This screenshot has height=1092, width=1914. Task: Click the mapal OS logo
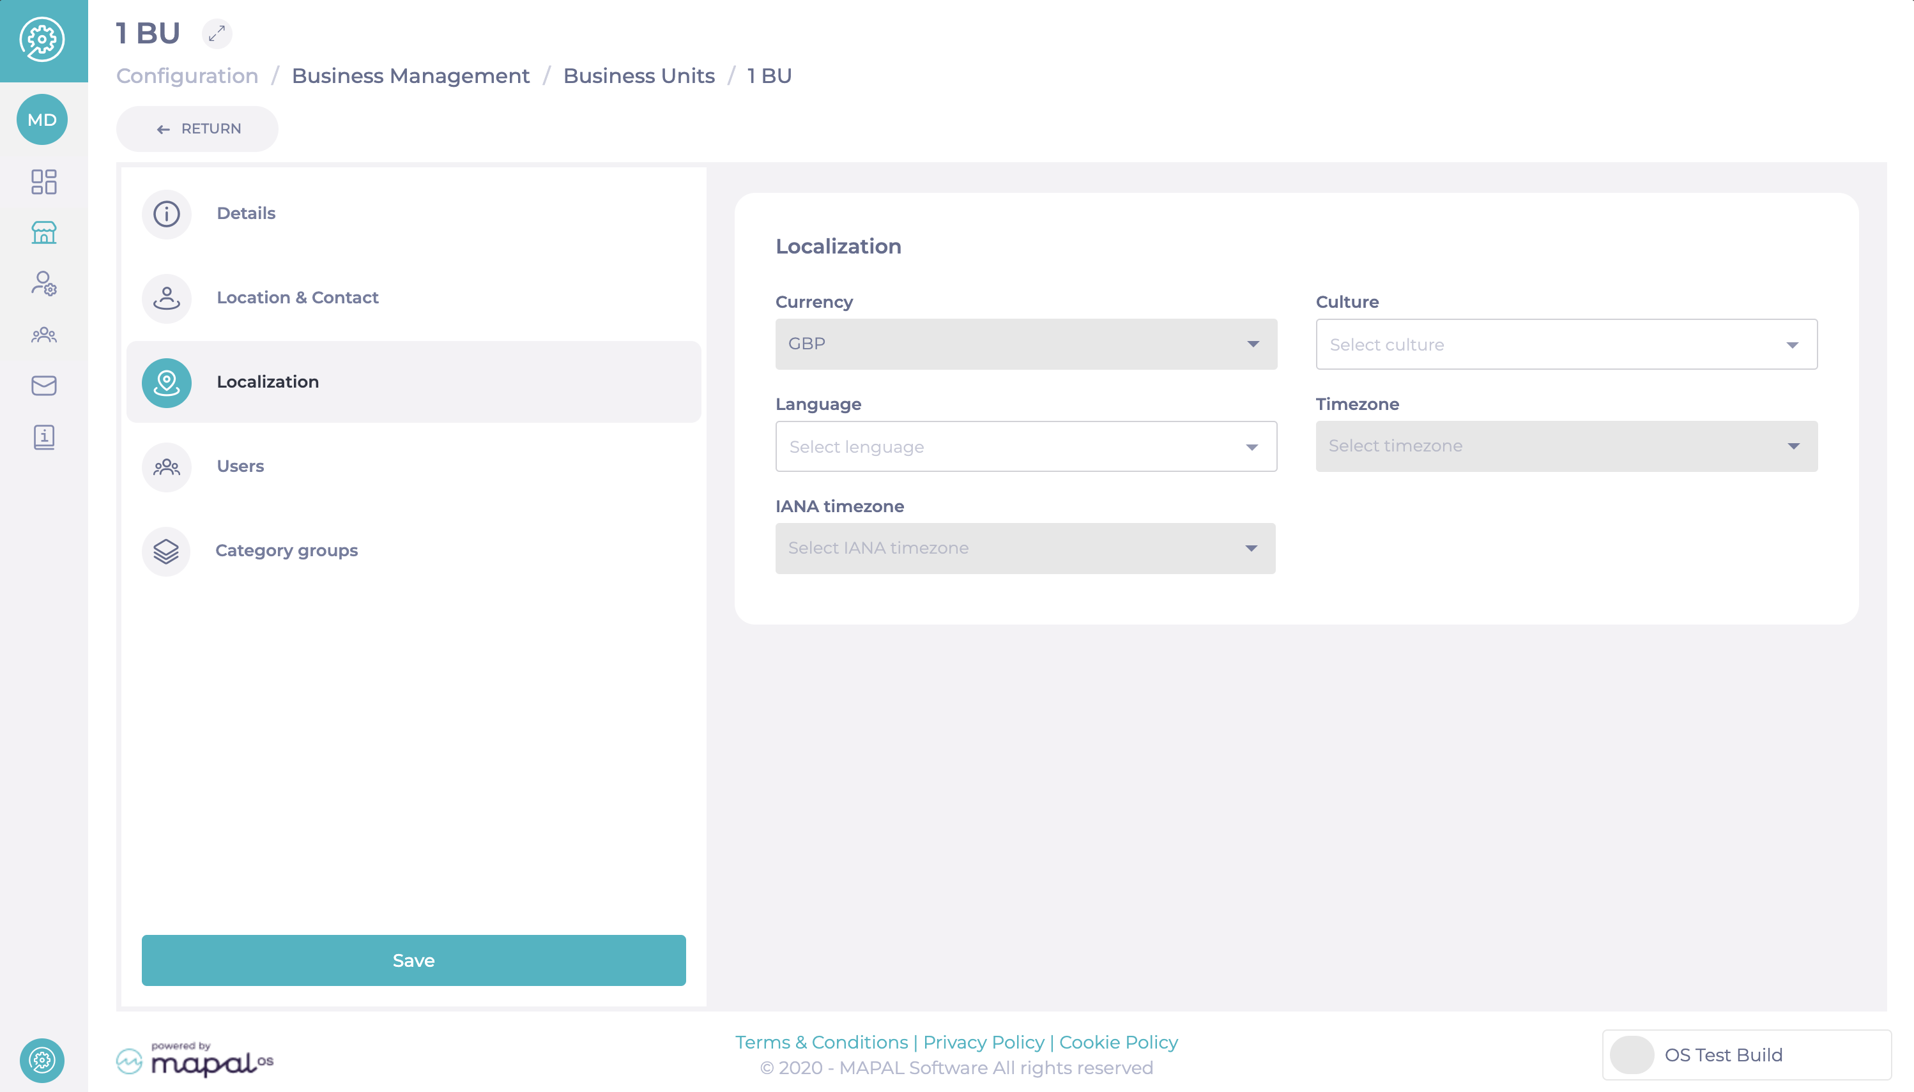point(195,1059)
